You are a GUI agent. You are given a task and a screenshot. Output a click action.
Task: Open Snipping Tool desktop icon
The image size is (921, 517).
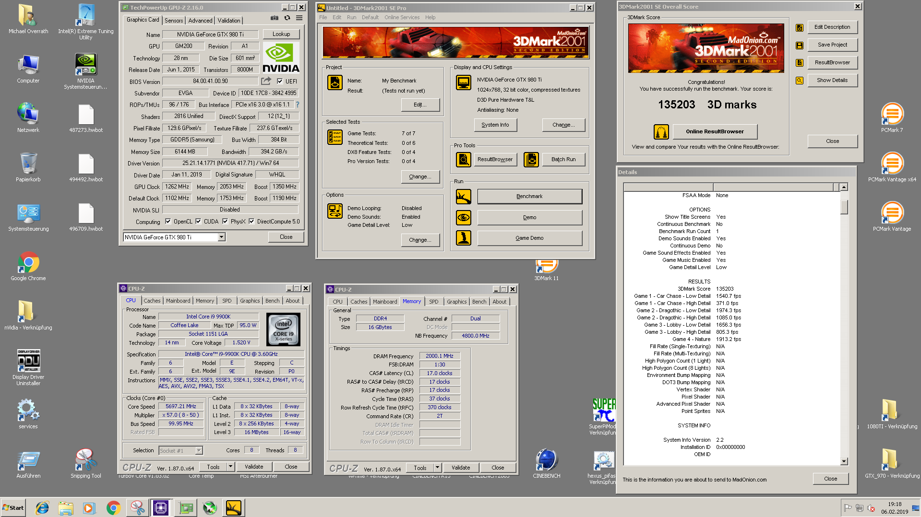coord(86,463)
